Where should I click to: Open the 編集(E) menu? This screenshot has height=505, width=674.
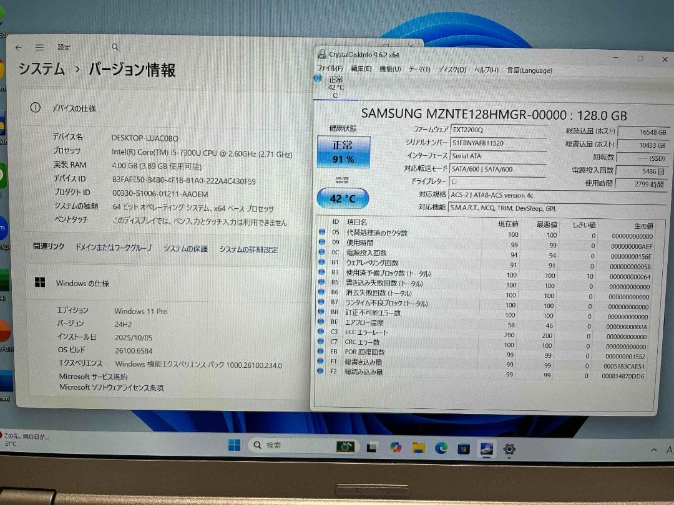pos(361,69)
